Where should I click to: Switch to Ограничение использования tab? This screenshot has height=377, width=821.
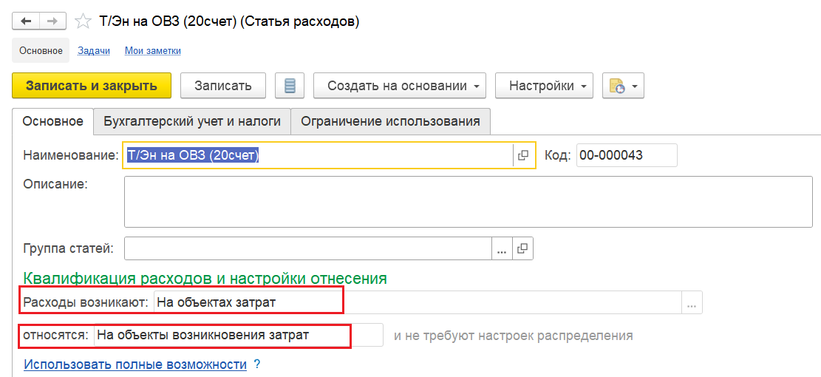(x=391, y=121)
